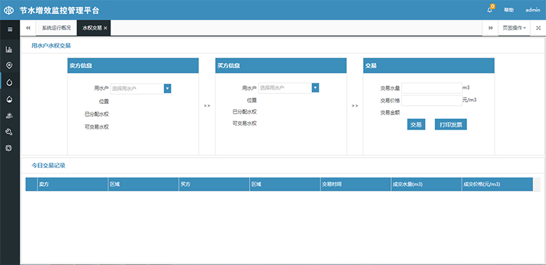Click the 买方信息 panel header
This screenshot has height=265, width=546.
281,66
